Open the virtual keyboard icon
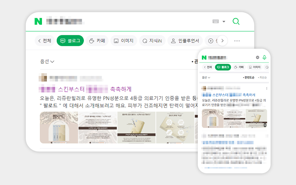 [216, 21]
